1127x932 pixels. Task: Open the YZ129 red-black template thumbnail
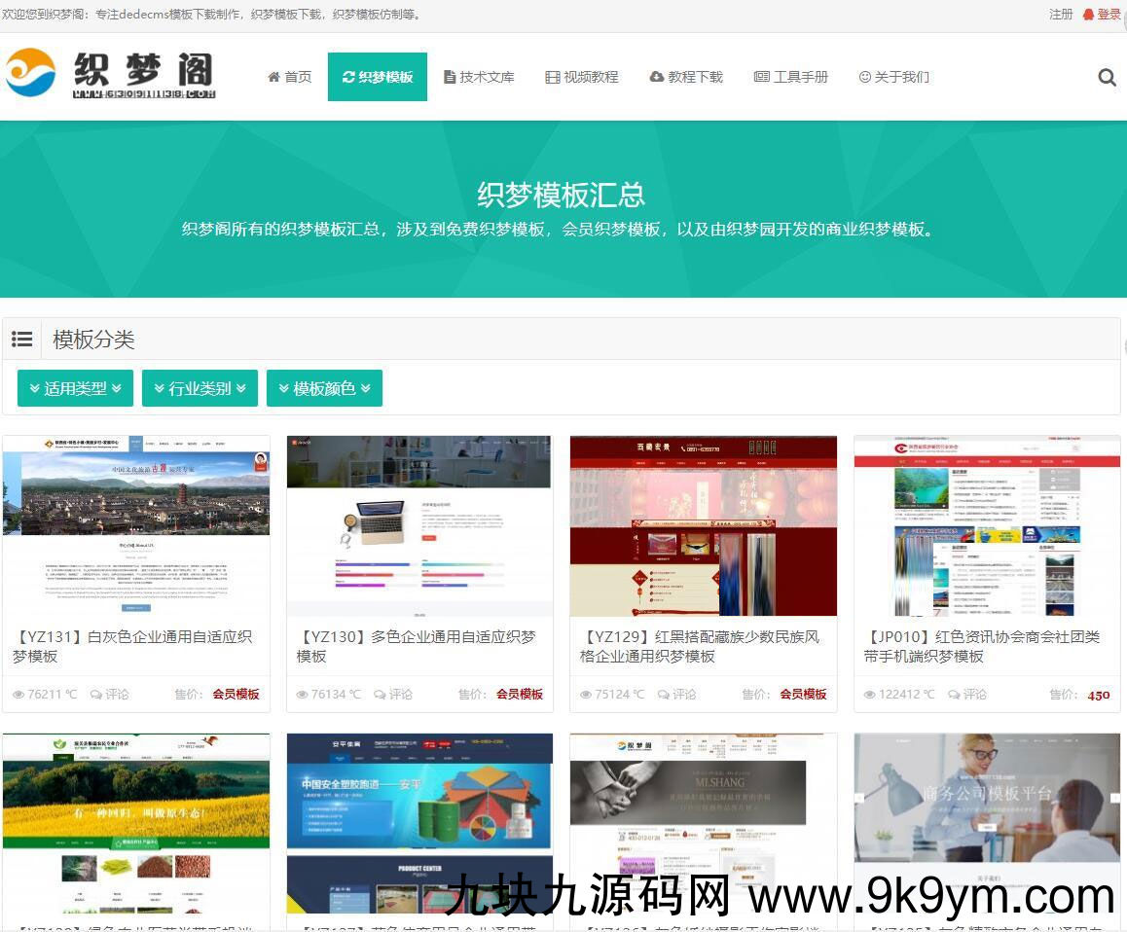pyautogui.click(x=703, y=525)
